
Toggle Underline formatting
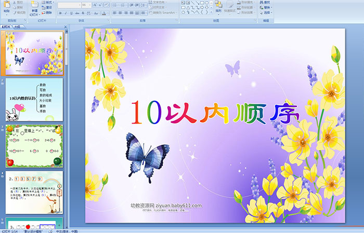[71, 13]
